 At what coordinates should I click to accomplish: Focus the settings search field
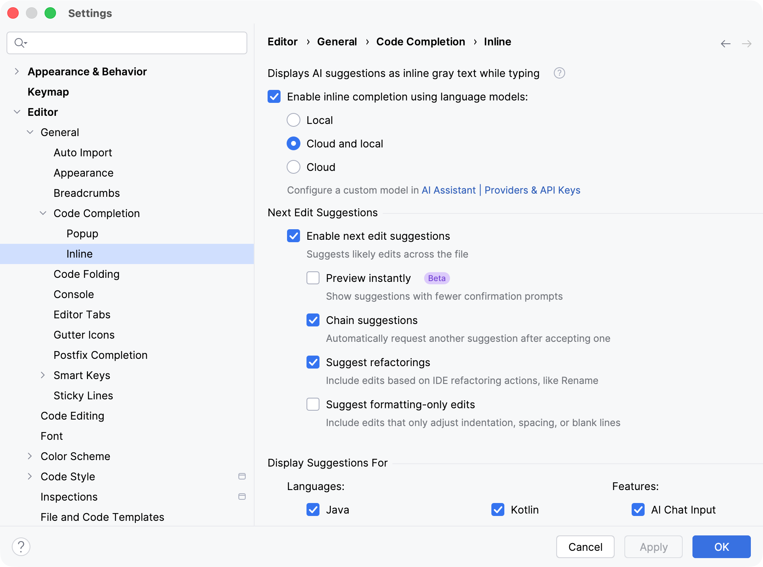click(x=127, y=43)
